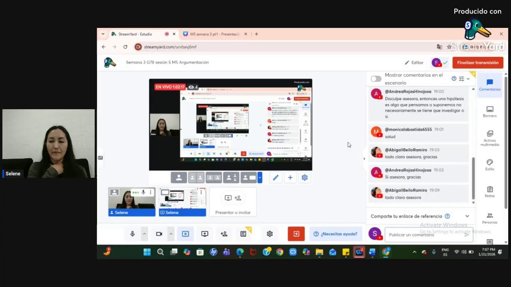Click Presentar o invitar card
Screen dimensions: 511x287
tap(233, 202)
